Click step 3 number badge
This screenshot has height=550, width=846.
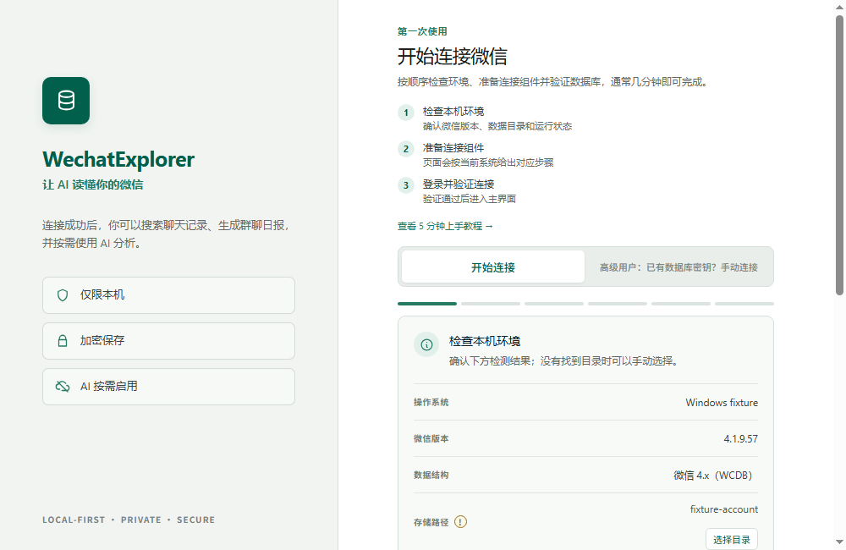[x=406, y=185]
